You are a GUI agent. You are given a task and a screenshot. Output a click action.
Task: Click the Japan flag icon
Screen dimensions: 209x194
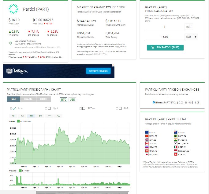pos(147,154)
